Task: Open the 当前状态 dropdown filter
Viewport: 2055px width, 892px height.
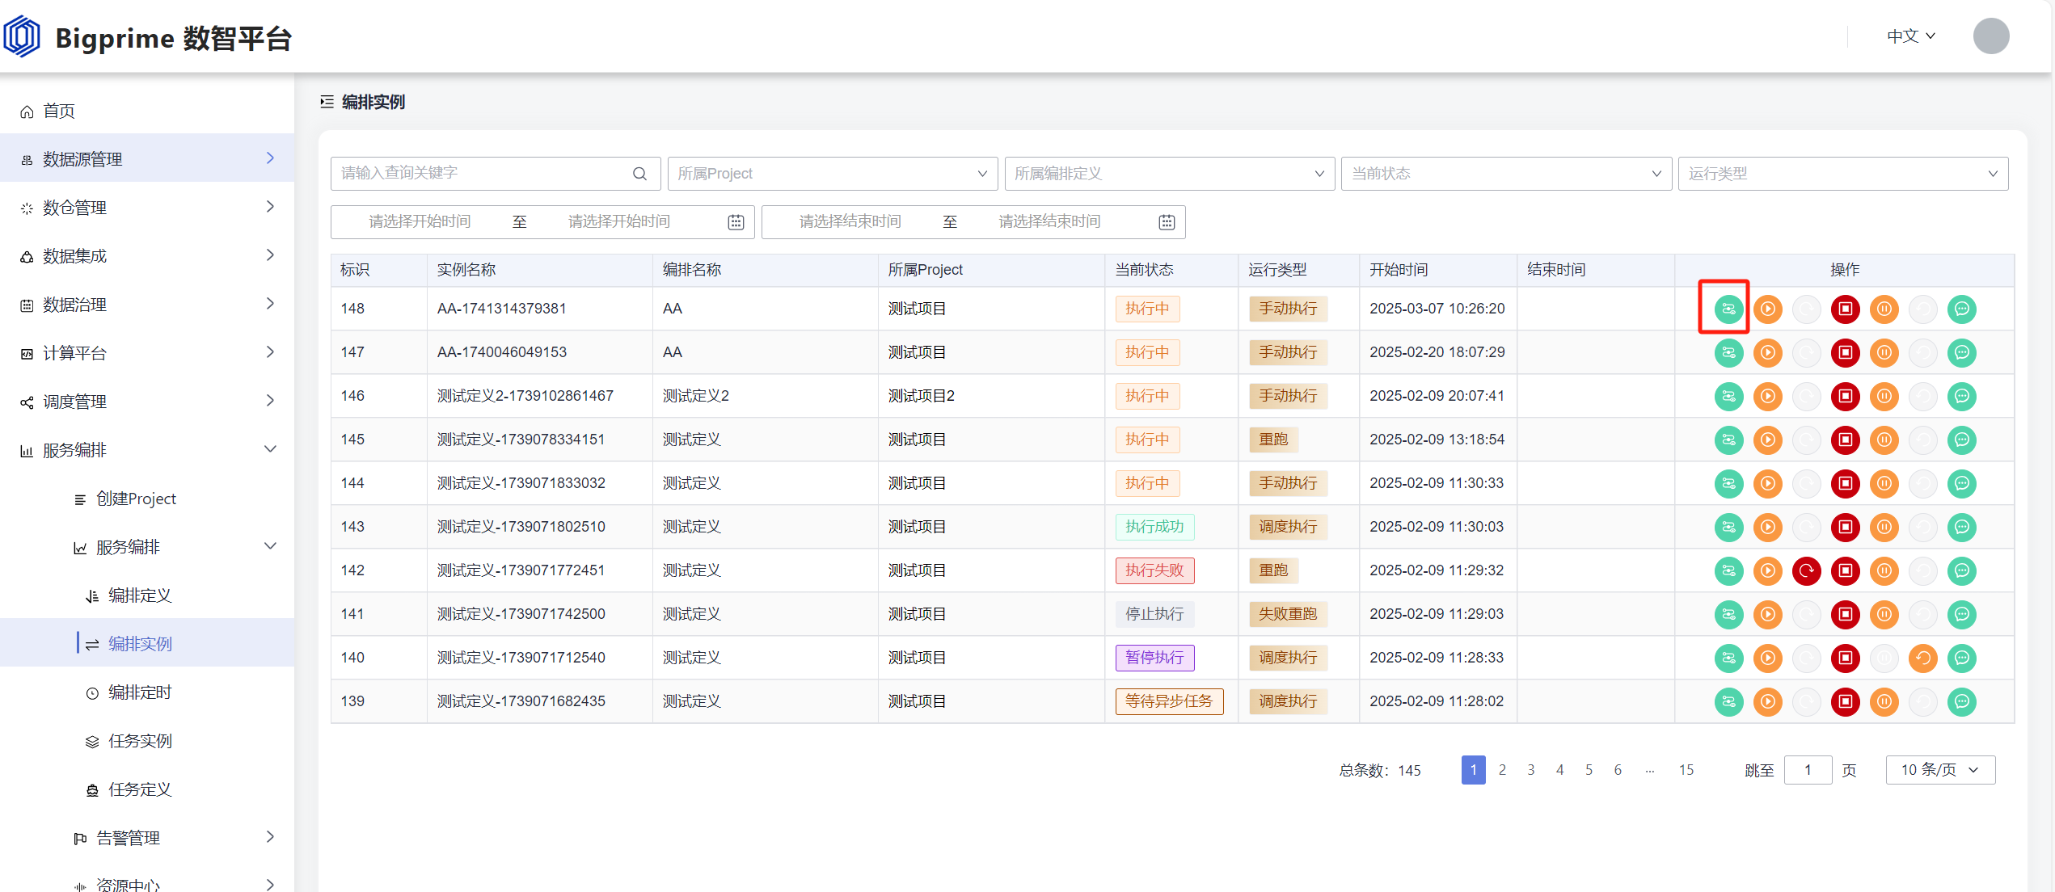Action: click(x=1506, y=174)
